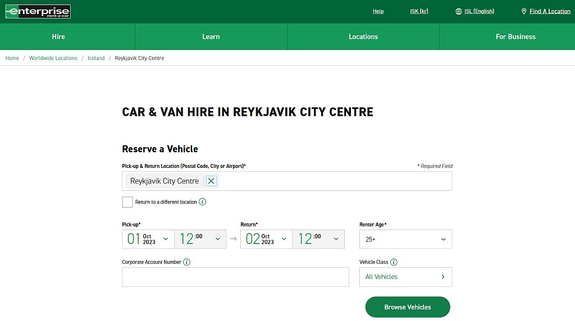Open the return time dropdown
The width and height of the screenshot is (575, 321).
[318, 239]
